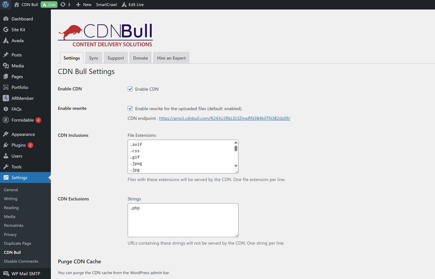Screen dimensions: 435x279
Task: Click the Avada icon beside Edit Live
Action: 124,4
